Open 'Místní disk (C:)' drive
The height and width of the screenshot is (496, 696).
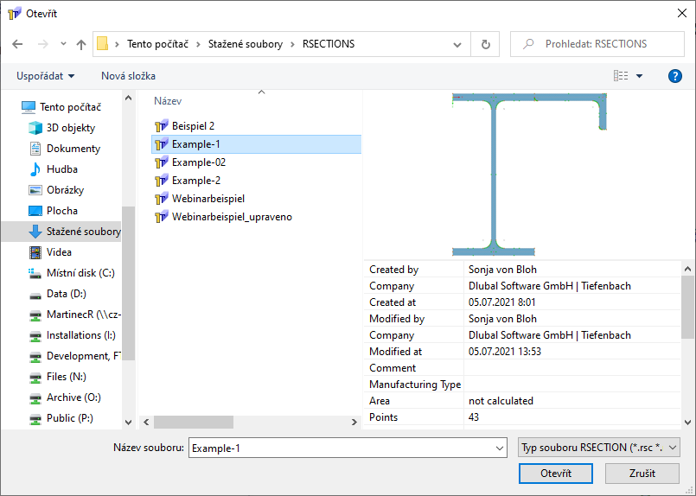(x=72, y=273)
